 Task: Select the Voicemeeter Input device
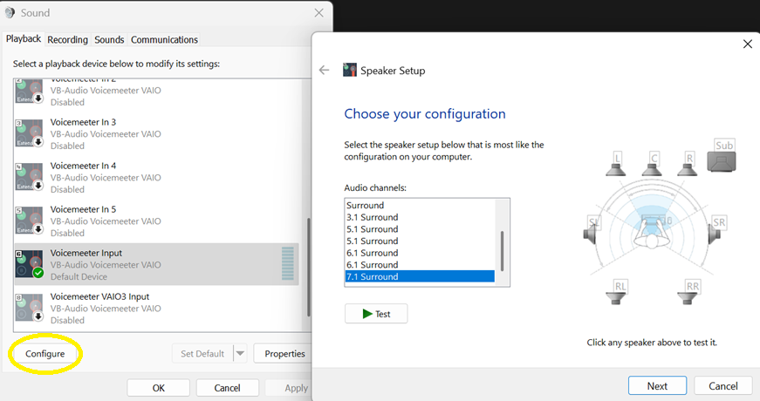pos(157,264)
